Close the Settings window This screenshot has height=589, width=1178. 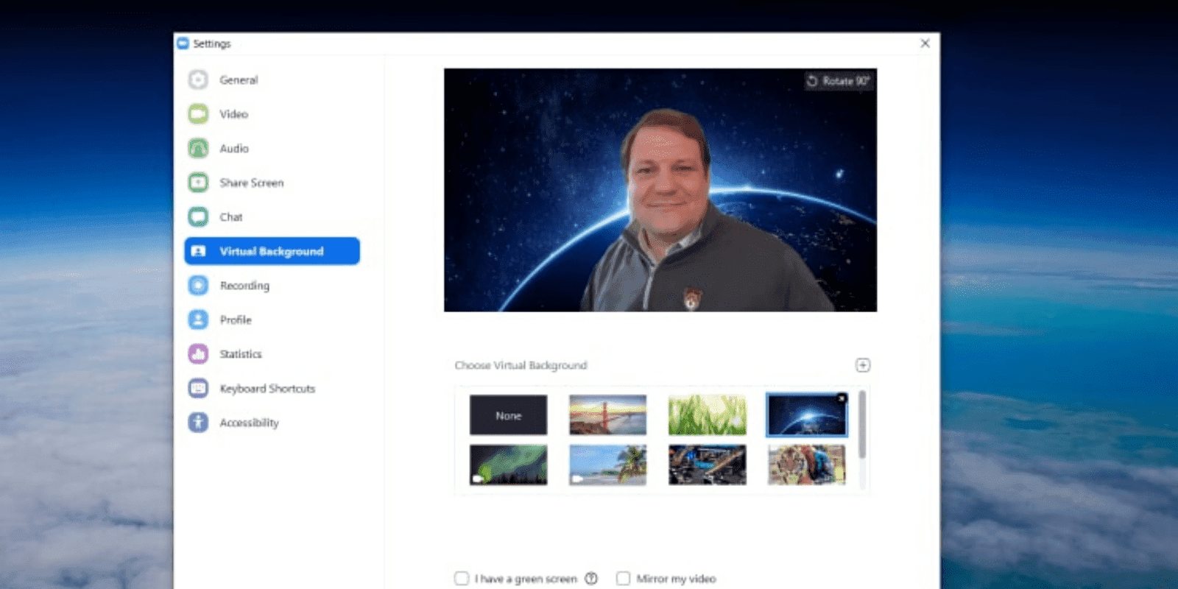tap(925, 43)
